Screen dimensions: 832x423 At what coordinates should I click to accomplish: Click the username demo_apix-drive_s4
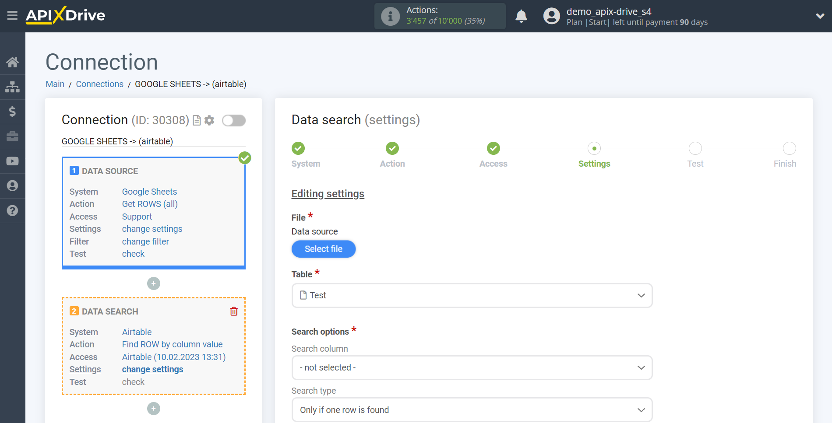pos(609,11)
